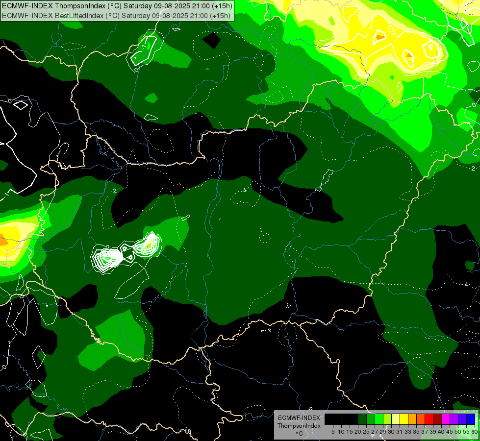Select the orange 33–35 legend swatch
480x441 pixels.
(x=412, y=419)
